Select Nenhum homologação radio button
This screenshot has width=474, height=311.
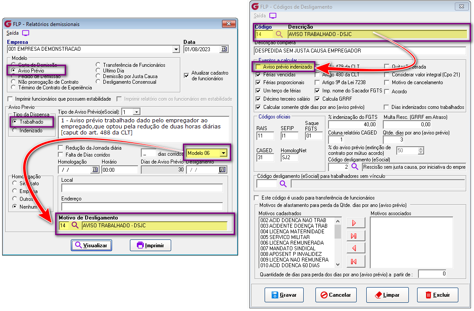click(14, 206)
